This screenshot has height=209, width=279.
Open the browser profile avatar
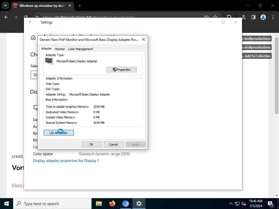click(263, 17)
